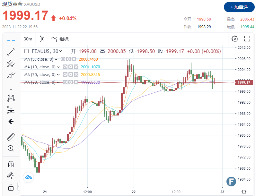
Task: Hide the MA (5, close, 0) indicator
Action: (64, 59)
